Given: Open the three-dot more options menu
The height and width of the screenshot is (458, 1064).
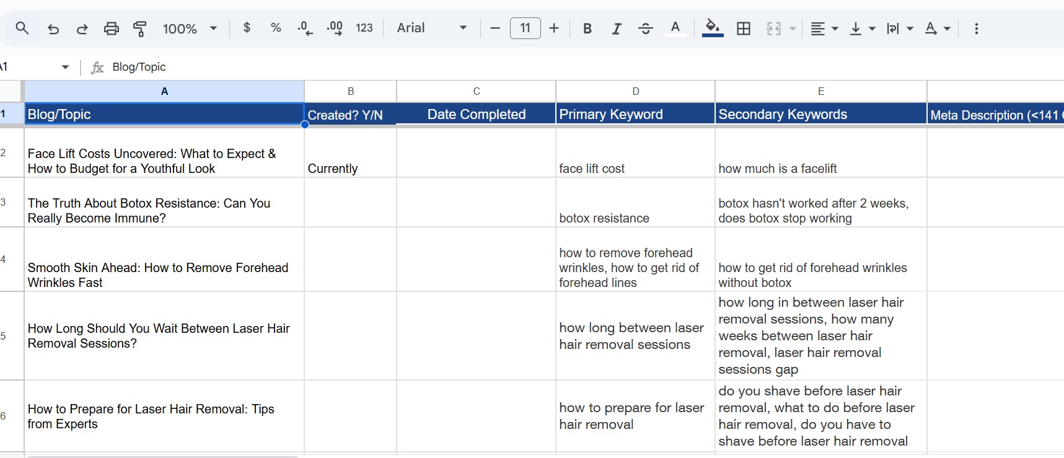Looking at the screenshot, I should tap(976, 29).
